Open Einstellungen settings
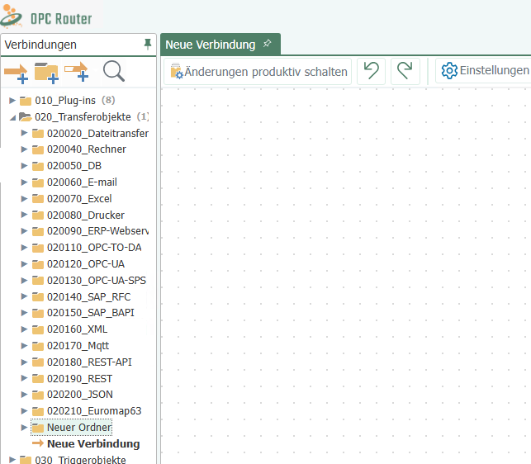This screenshot has width=531, height=464. pos(485,71)
